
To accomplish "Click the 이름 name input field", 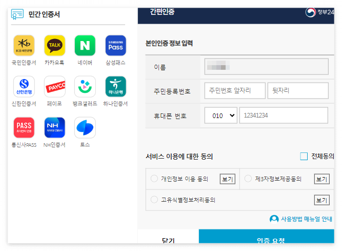I will [266, 66].
